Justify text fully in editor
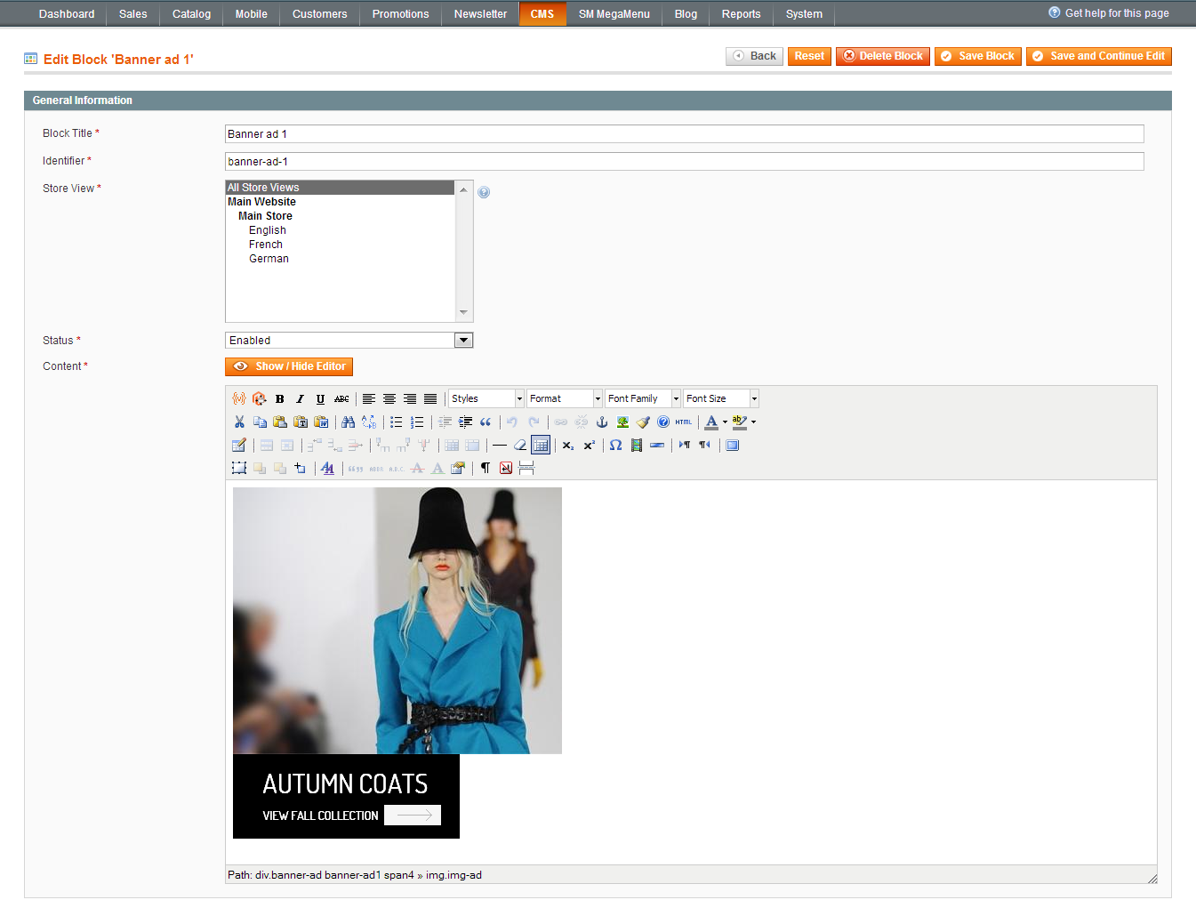 point(430,398)
